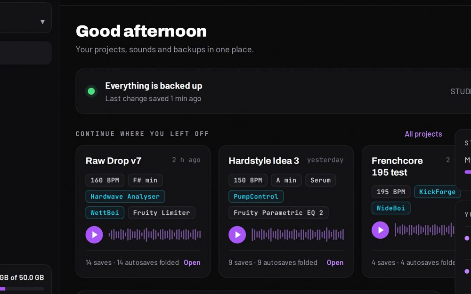The image size is (471, 294).
Task: Select the WettBoi plugin tag
Action: click(x=105, y=212)
